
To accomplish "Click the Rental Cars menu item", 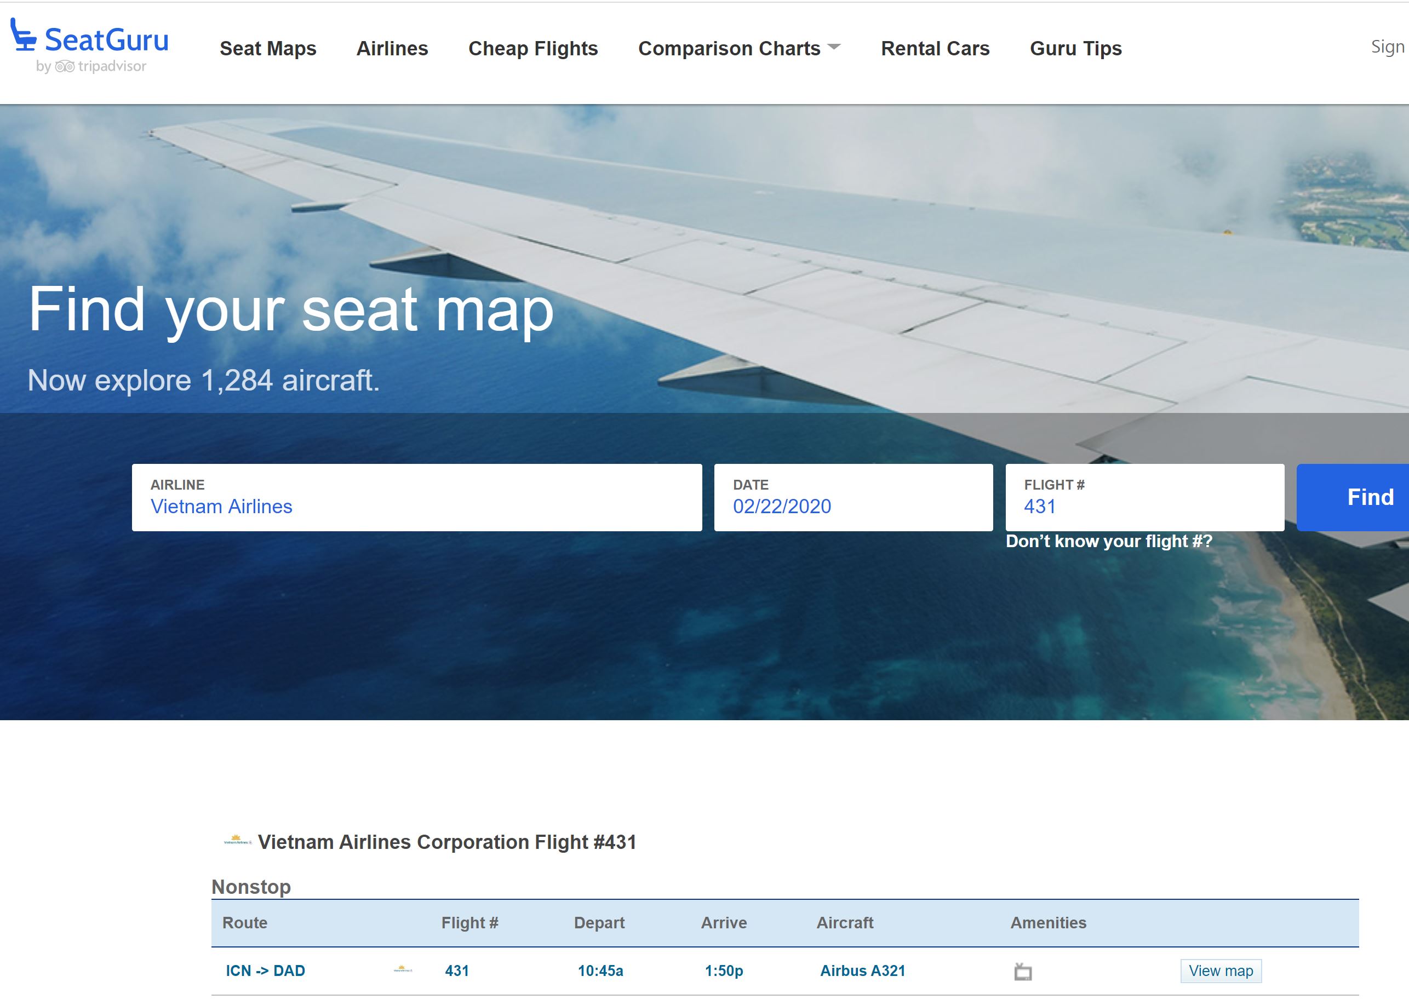I will click(936, 47).
